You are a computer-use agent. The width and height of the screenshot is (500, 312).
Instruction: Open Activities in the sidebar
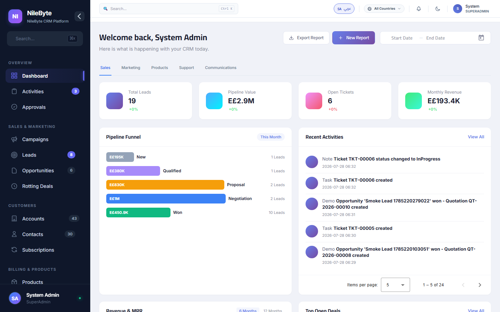(x=45, y=92)
